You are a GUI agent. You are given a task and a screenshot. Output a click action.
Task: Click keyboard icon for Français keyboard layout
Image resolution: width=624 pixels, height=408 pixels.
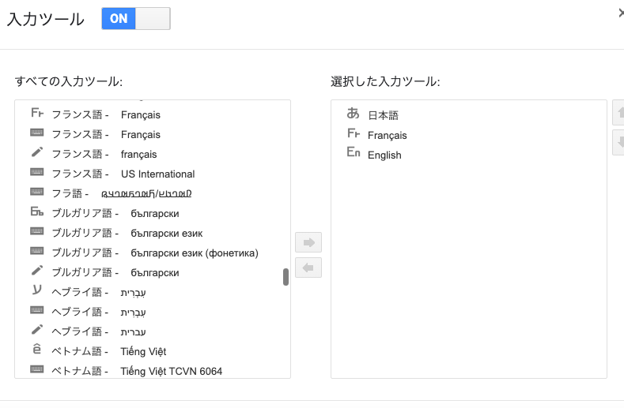[x=37, y=133]
